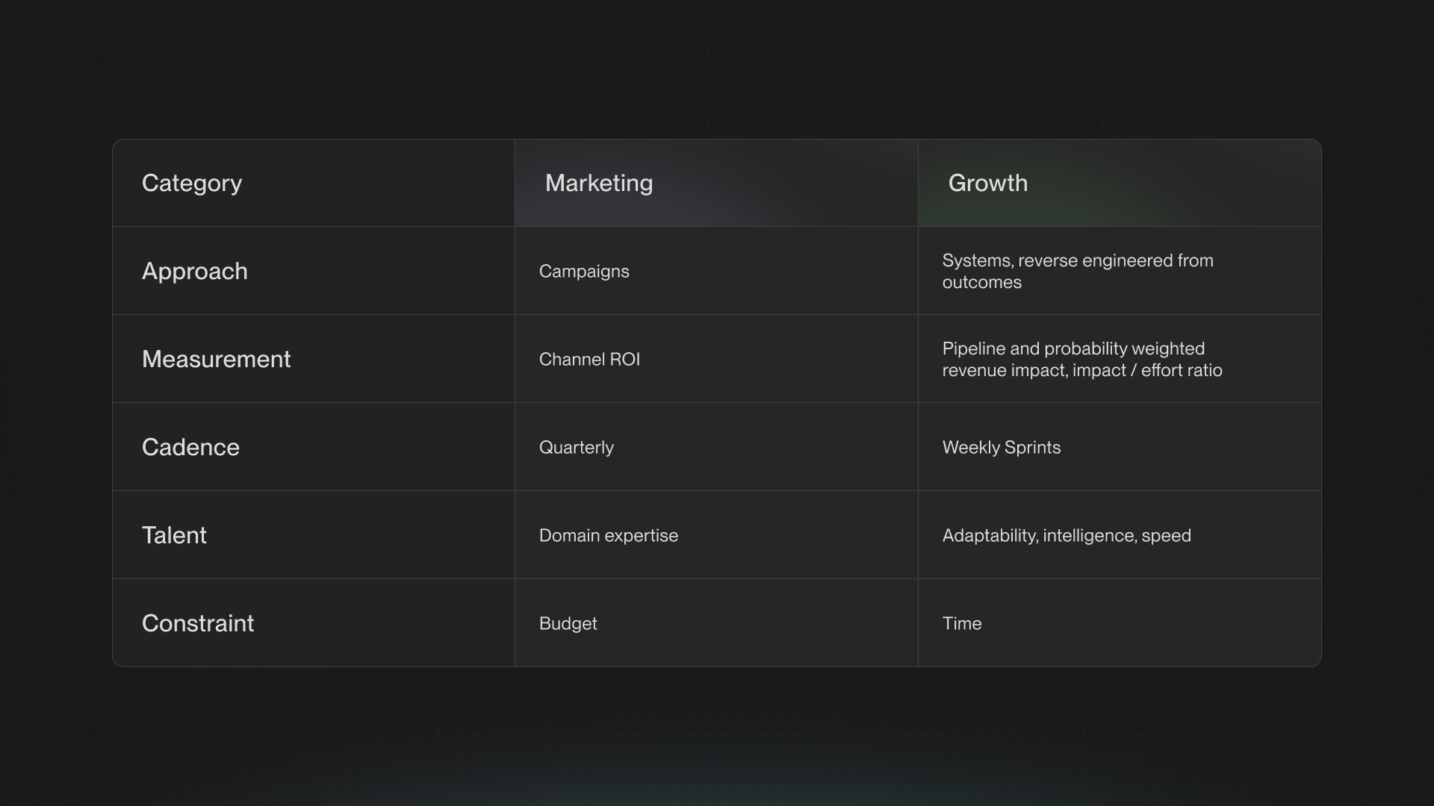
Task: Click the Budget cell
Action: (x=568, y=624)
